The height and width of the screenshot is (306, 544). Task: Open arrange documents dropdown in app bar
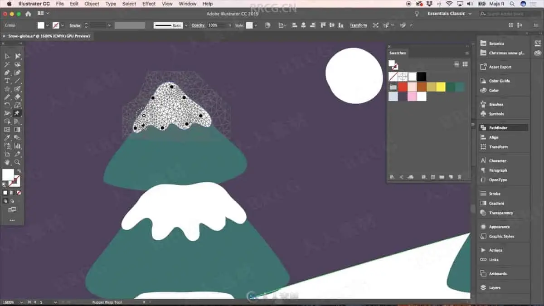click(43, 14)
